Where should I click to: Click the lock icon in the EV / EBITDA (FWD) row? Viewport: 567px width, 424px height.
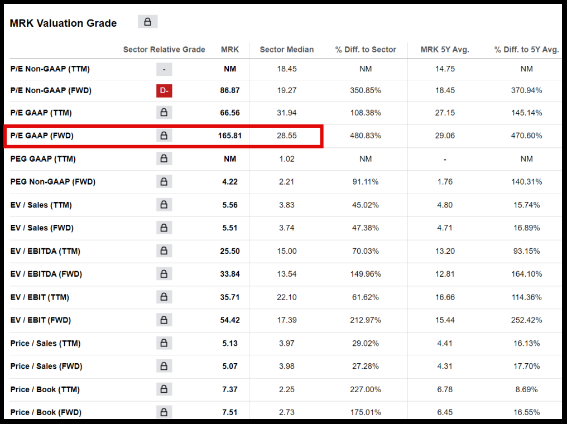coord(164,273)
